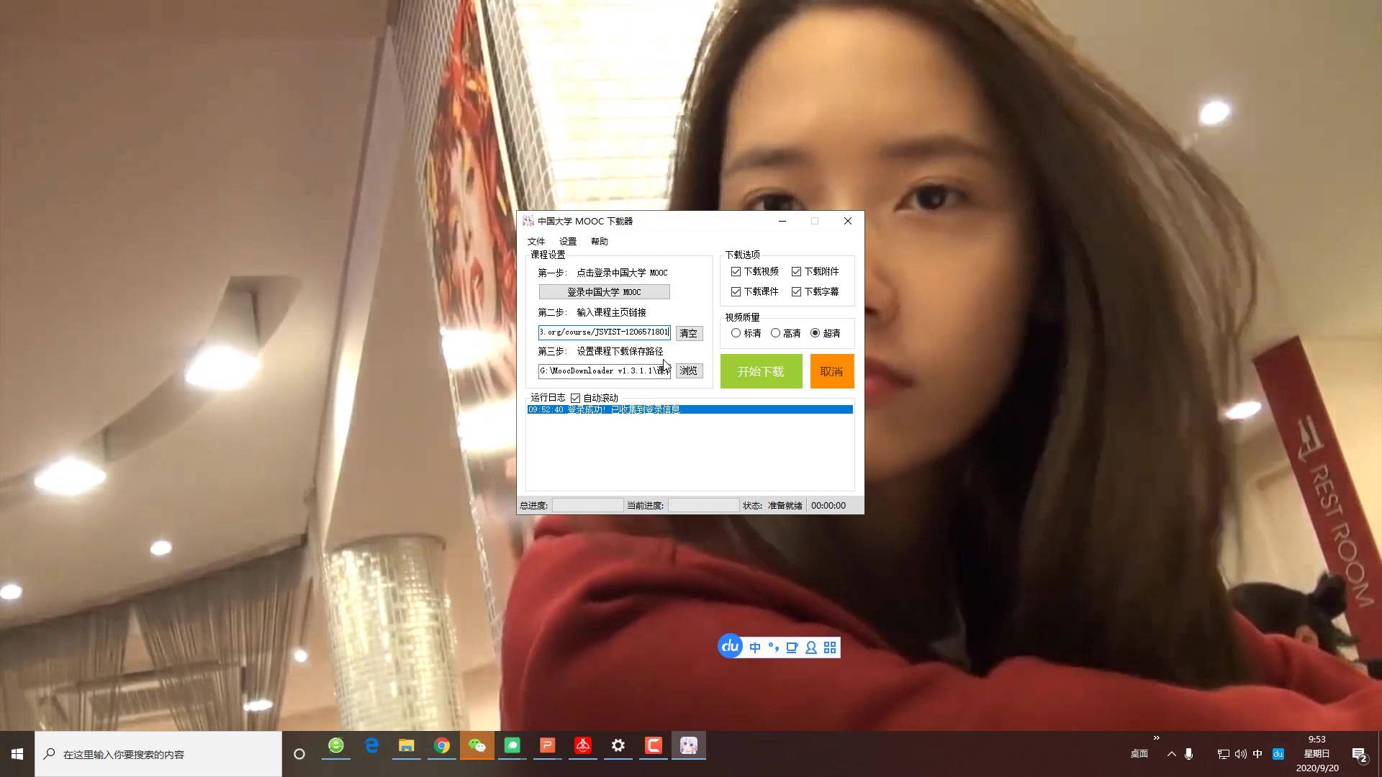The width and height of the screenshot is (1382, 777).
Task: Click the microphone tray icon
Action: pos(1188,754)
